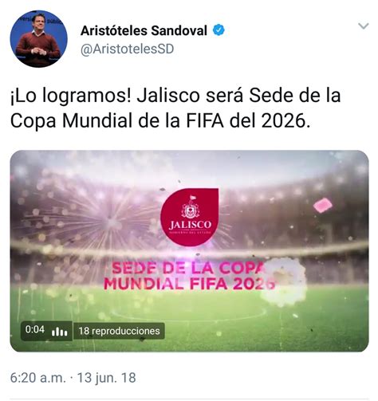Click the 13 jun. 18 date

[x=106, y=378]
